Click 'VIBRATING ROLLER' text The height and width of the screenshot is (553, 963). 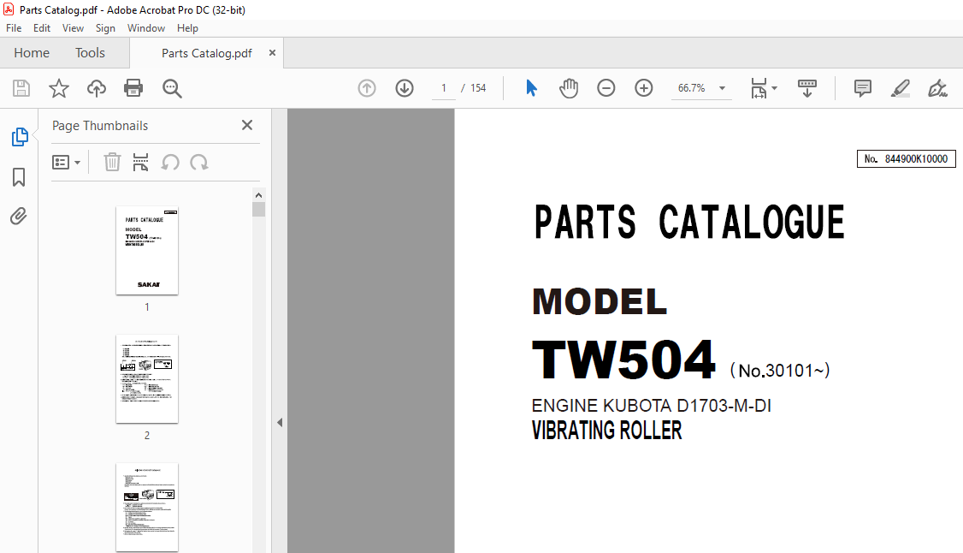[606, 430]
